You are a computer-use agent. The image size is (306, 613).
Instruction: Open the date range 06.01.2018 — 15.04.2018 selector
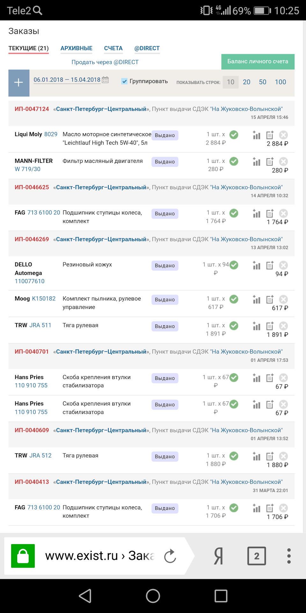click(x=67, y=80)
